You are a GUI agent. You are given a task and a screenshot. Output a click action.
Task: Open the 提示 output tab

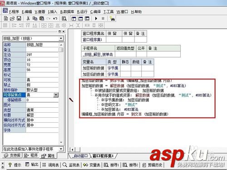point(15,165)
